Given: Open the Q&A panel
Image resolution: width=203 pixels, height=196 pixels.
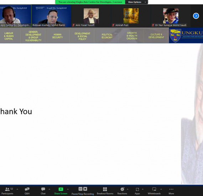Looking at the screenshot, I should [27, 191].
